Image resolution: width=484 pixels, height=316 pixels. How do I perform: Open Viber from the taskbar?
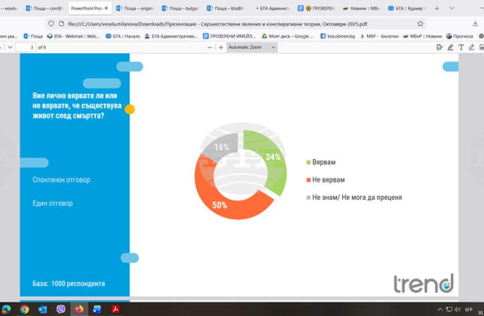61,309
